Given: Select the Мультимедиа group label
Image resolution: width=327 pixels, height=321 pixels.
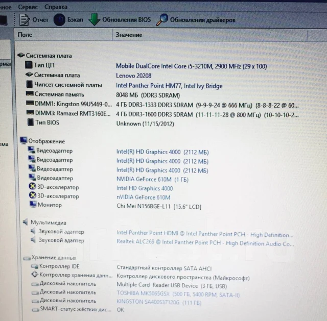Looking at the screenshot, I should tap(49, 223).
